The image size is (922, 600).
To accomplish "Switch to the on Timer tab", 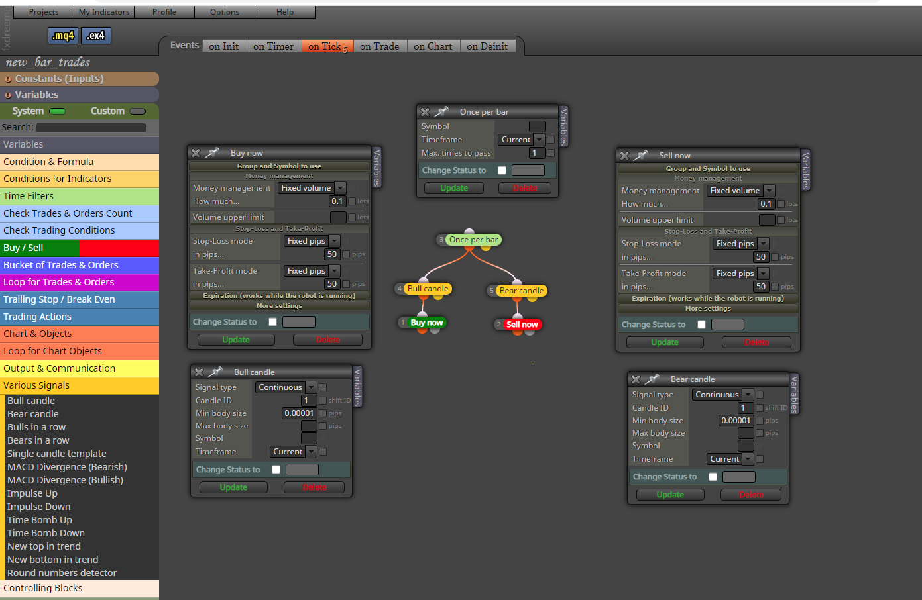I will [x=273, y=46].
